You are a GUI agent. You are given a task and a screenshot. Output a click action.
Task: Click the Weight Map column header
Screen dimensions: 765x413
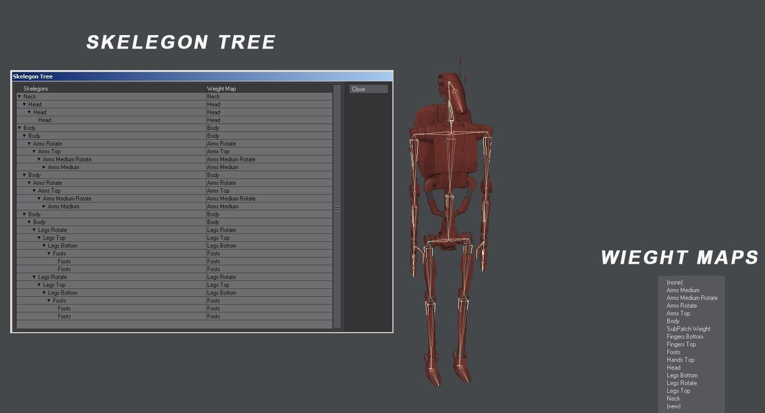(221, 89)
